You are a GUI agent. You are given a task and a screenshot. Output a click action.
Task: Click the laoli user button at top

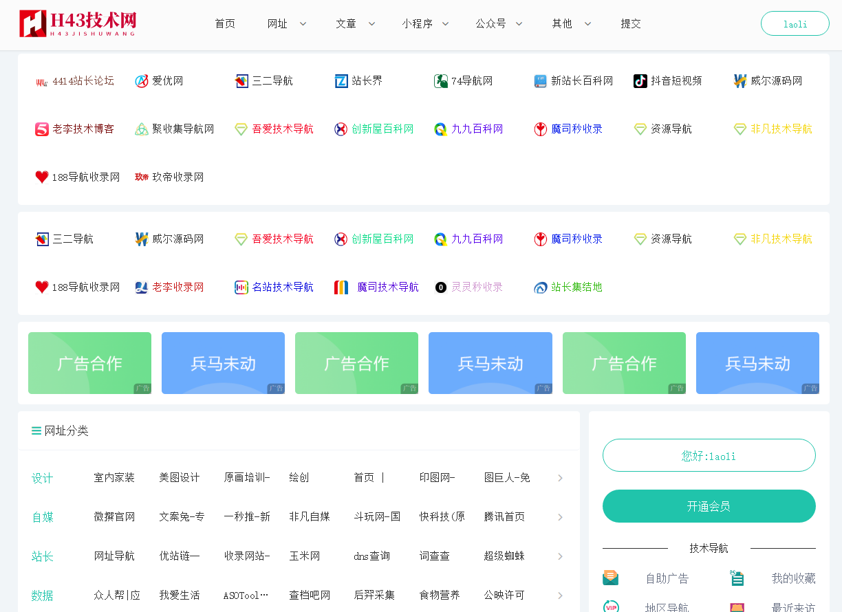click(x=795, y=23)
